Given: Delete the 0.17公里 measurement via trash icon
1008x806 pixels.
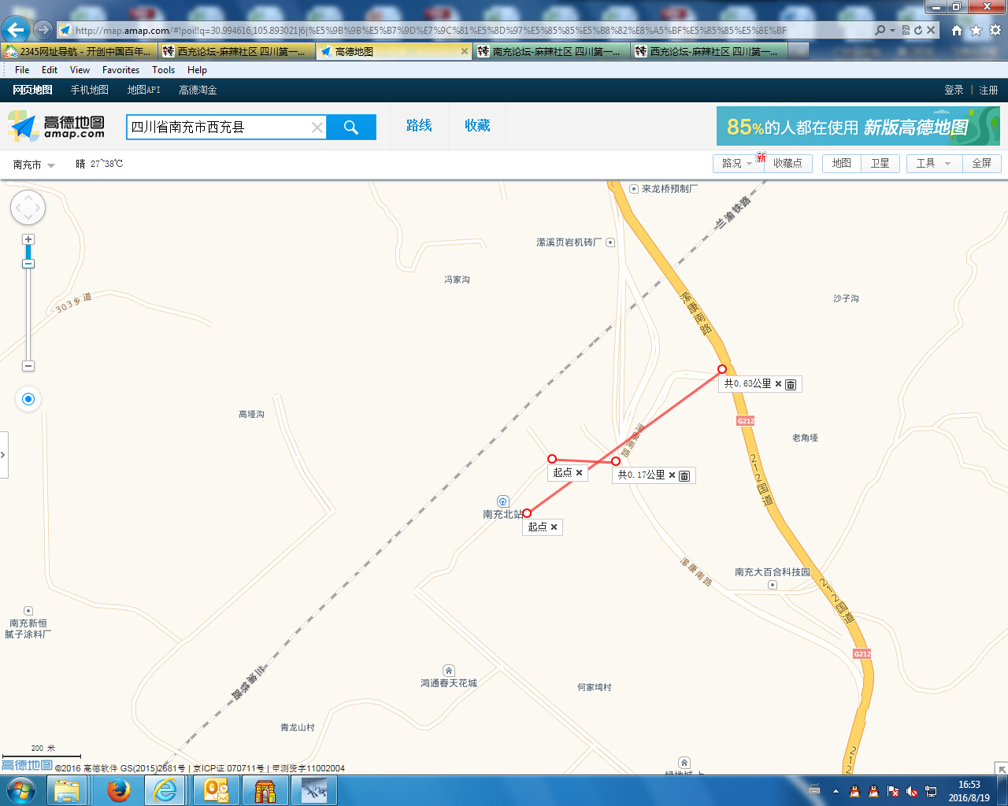Looking at the screenshot, I should [684, 475].
